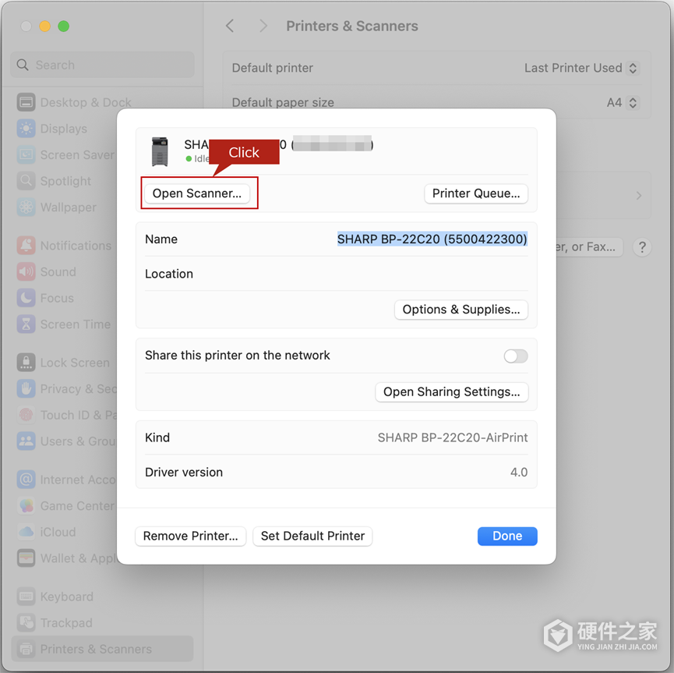Click Printer Queue... button
This screenshot has width=674, height=673.
[476, 193]
